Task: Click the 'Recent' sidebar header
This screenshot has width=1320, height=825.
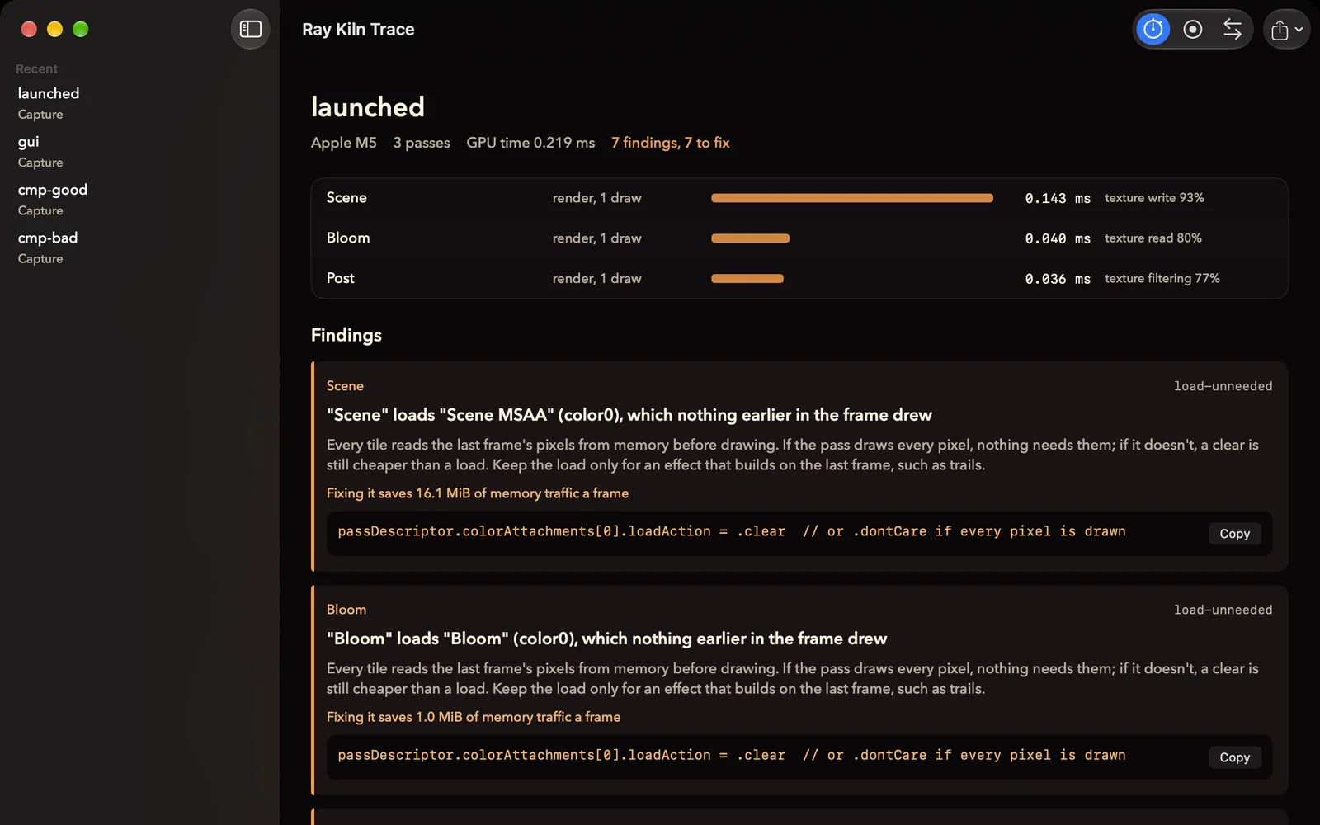Action: (x=36, y=69)
